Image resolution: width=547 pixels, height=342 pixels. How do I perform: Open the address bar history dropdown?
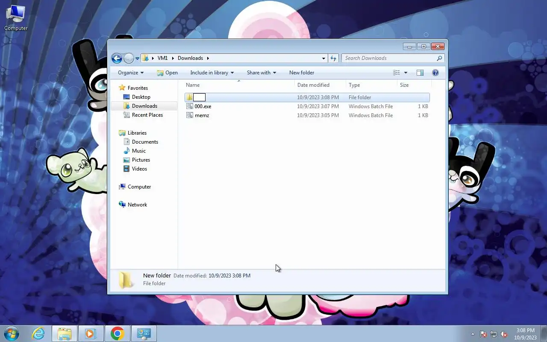[323, 58]
